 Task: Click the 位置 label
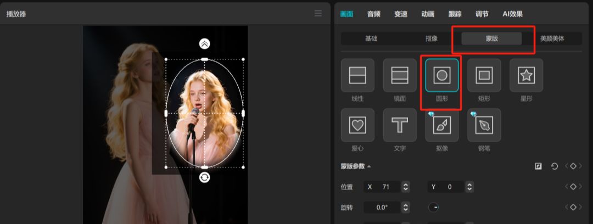coord(347,187)
